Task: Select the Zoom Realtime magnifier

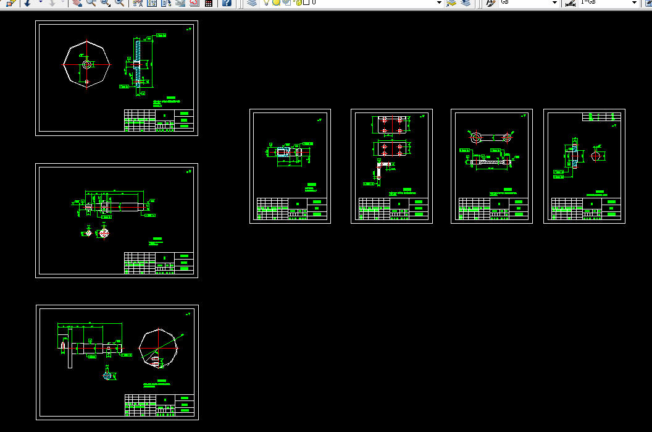Action: click(x=91, y=3)
